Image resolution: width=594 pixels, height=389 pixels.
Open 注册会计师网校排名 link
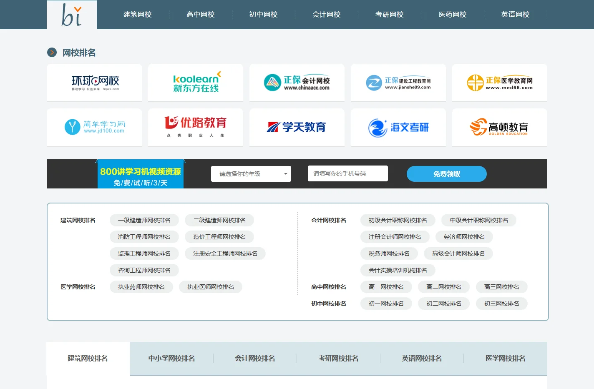pos(395,237)
